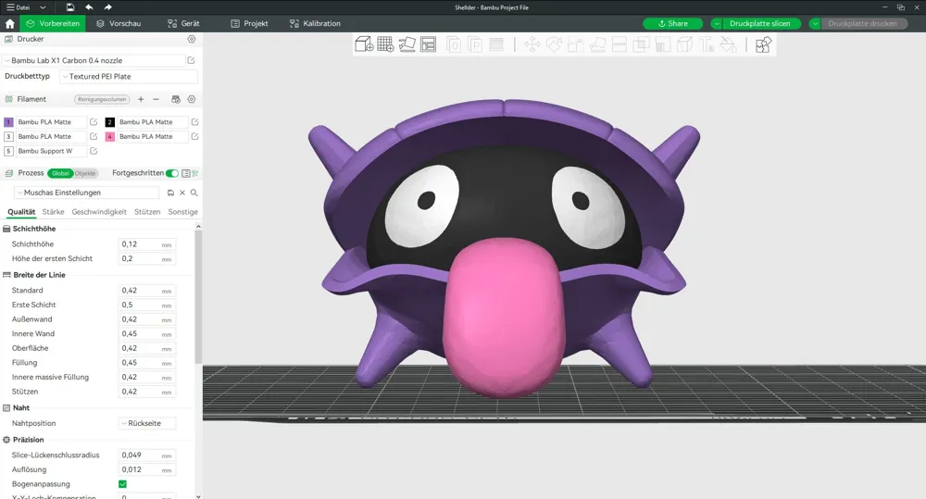Remove a filament with minus icon

[156, 99]
